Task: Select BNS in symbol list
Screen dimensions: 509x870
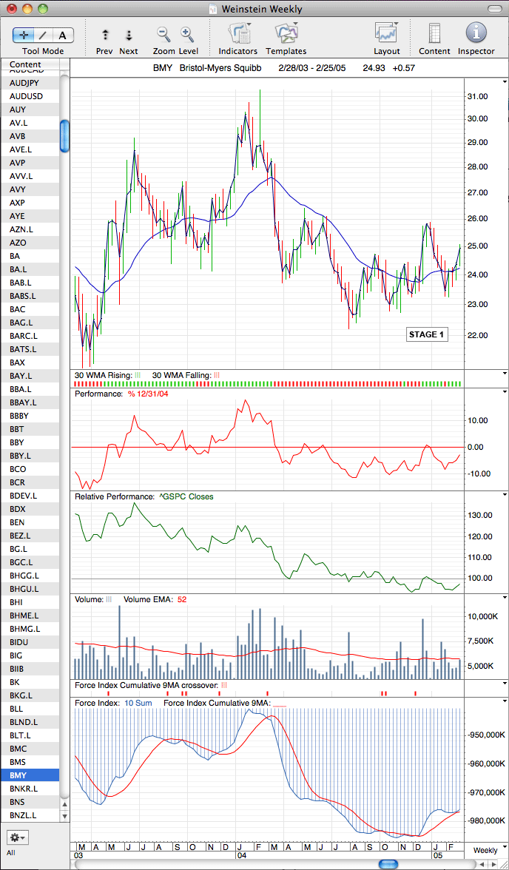Action: click(30, 802)
